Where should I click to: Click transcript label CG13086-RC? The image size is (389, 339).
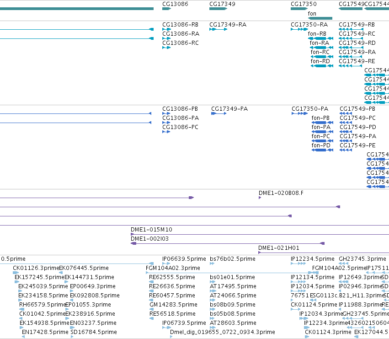click(181, 43)
